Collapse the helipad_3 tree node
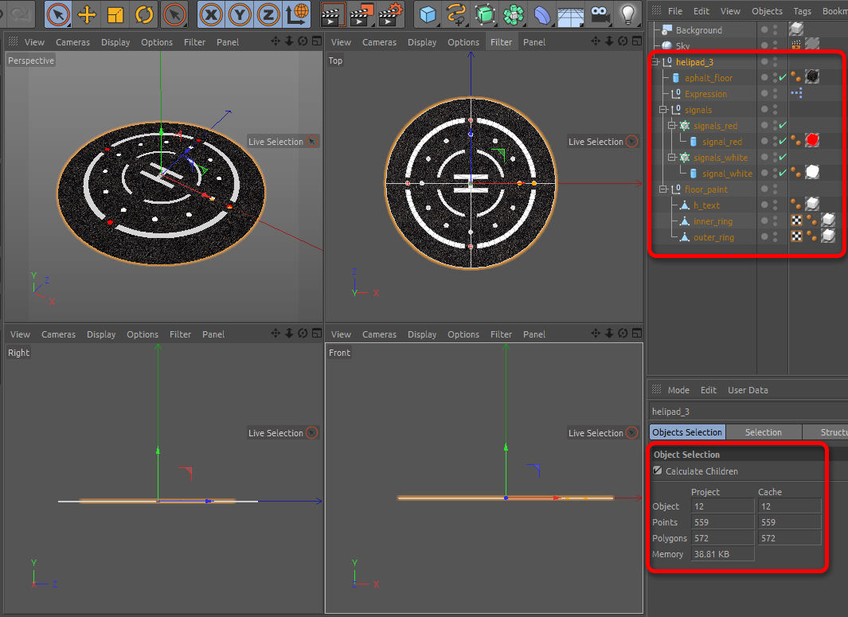Screen dimensions: 848x617 (655, 62)
